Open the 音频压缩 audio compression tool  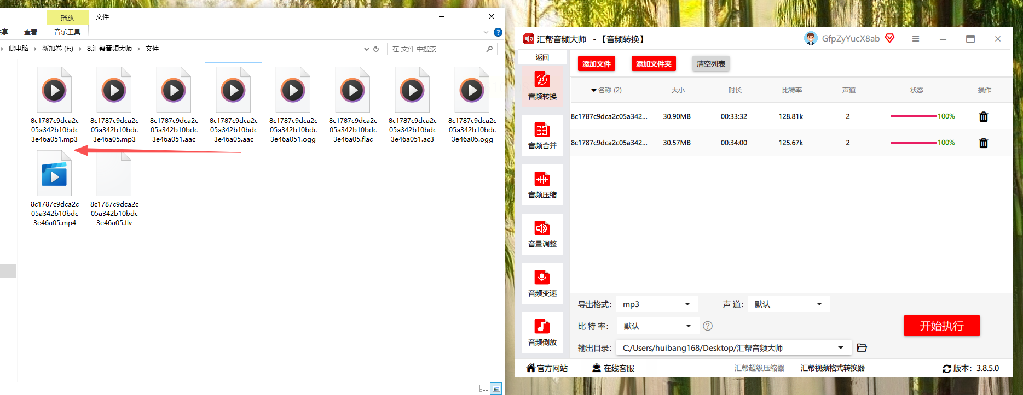click(x=542, y=184)
